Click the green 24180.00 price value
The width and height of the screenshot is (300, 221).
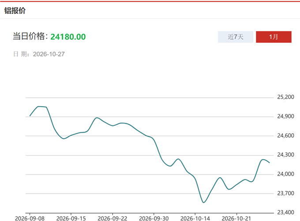[x=68, y=37]
